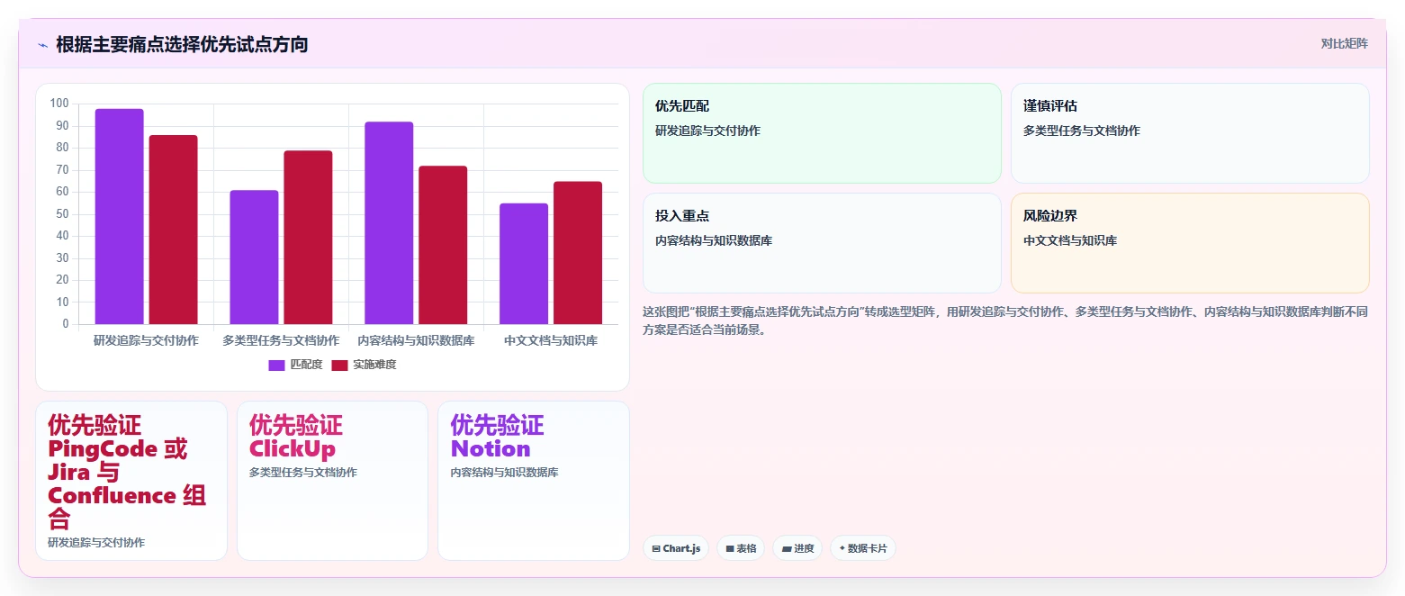1405x596 pixels.
Task: Click the 匹配度 legend label text
Action: click(306, 365)
